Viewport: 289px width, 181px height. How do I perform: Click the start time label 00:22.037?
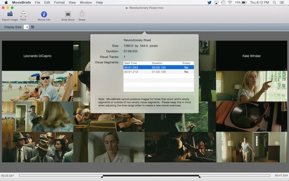7,176
